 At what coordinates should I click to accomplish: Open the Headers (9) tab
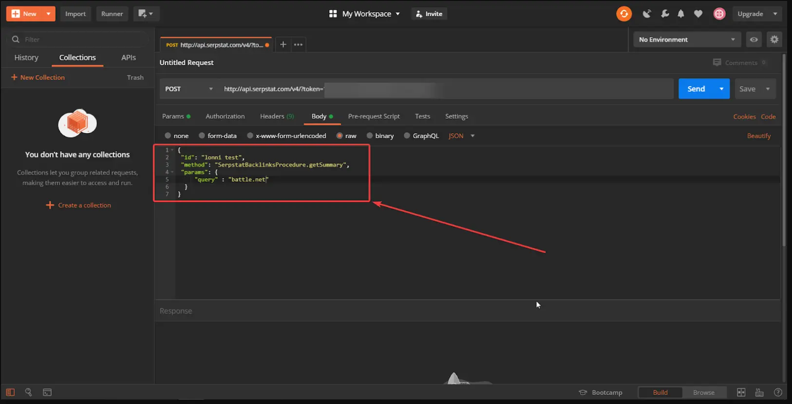277,116
